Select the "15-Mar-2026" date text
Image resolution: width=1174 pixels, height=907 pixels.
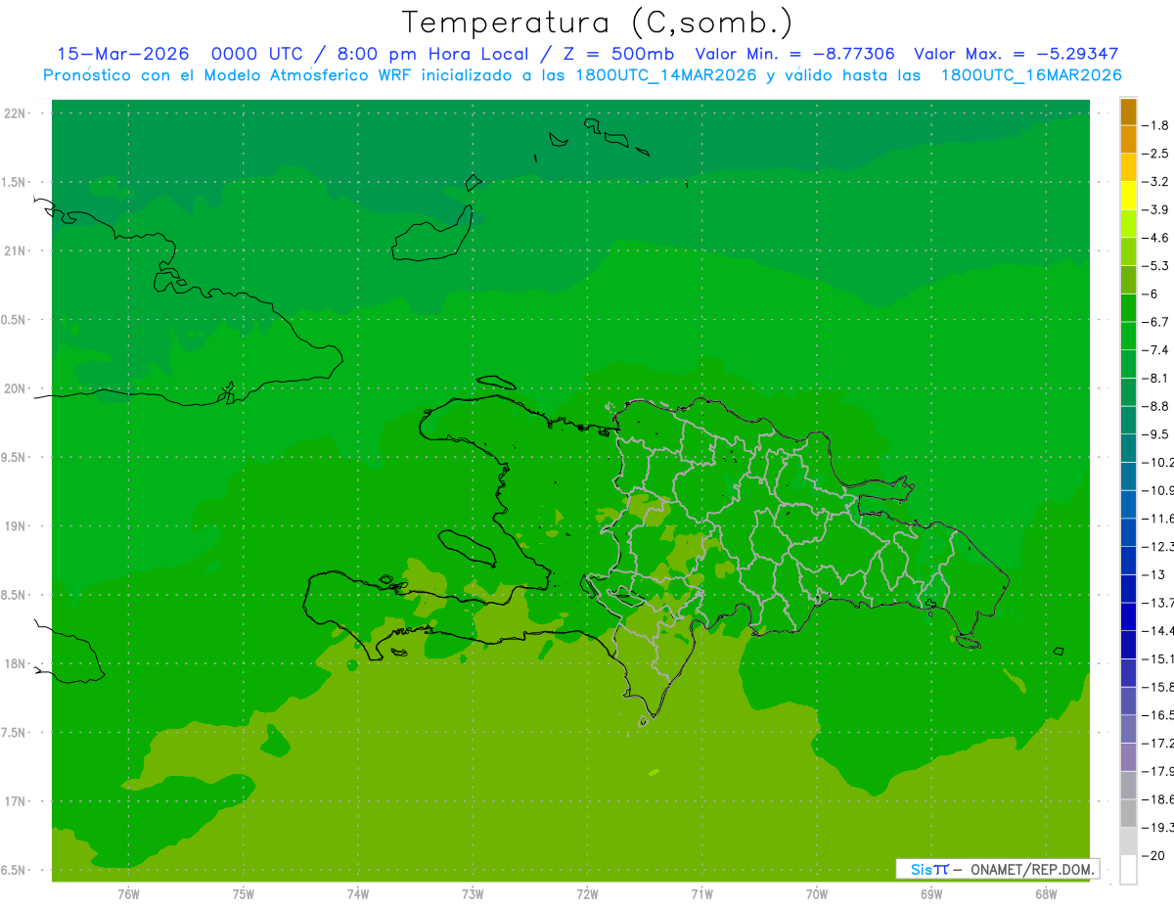(x=123, y=54)
